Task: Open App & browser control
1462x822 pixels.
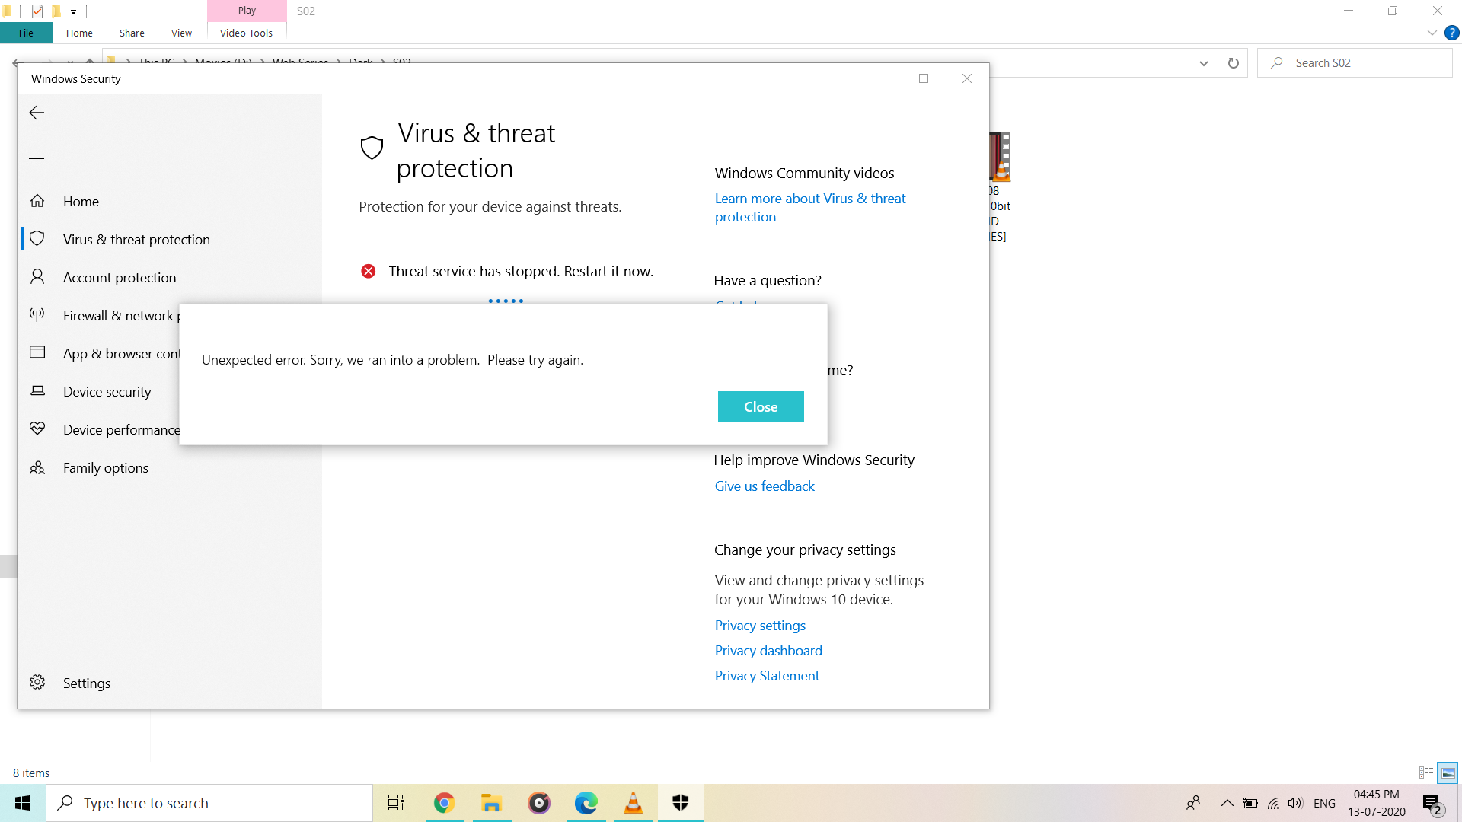Action: pyautogui.click(x=121, y=353)
